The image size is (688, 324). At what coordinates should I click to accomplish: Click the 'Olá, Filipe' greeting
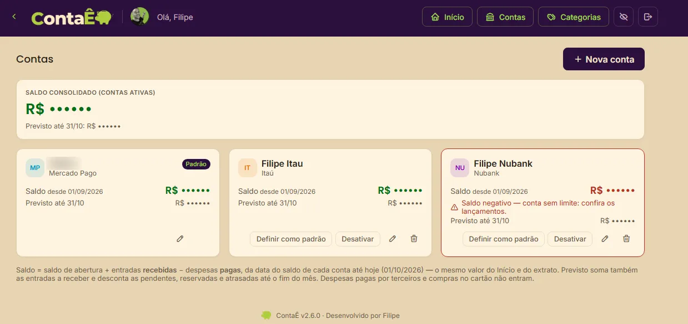[x=175, y=17]
